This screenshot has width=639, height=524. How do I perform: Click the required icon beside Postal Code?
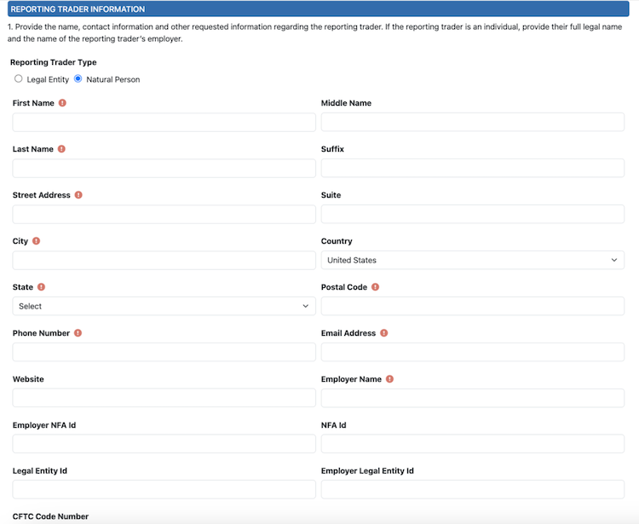[x=376, y=287]
